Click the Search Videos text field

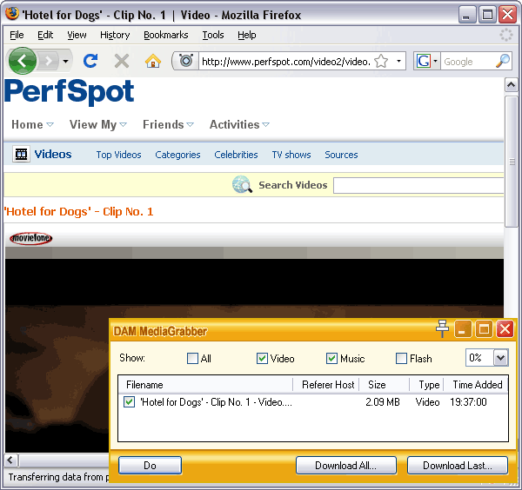coord(418,186)
